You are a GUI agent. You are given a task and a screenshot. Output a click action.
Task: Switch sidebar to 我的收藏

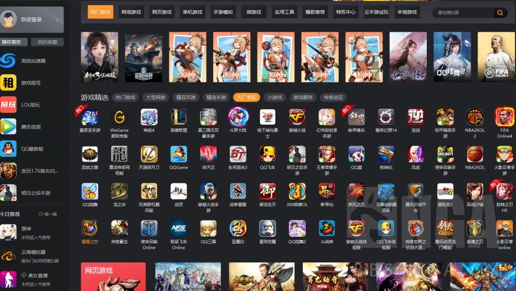pos(47,42)
